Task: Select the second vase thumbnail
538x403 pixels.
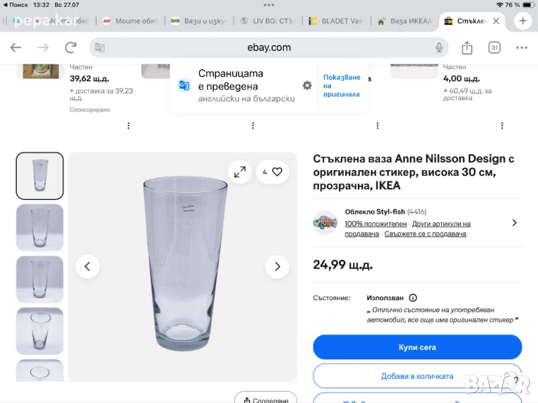Action: click(40, 228)
